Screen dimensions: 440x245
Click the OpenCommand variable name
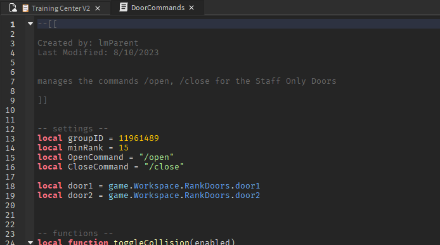tap(95, 157)
